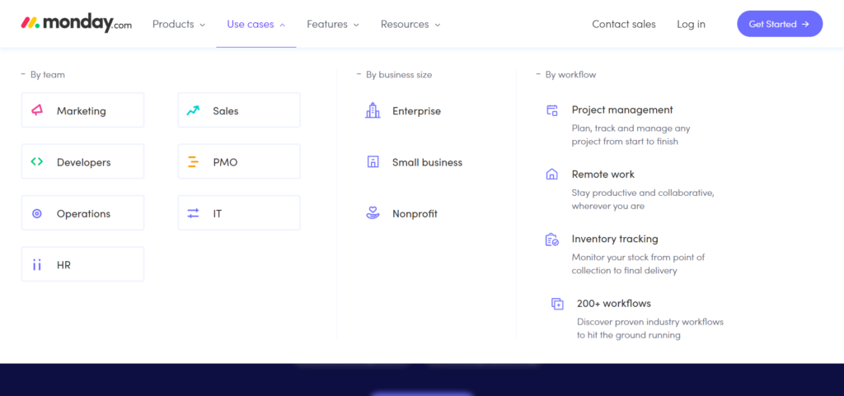The height and width of the screenshot is (396, 844).
Task: Click the 'By team' section heading
Action: point(47,75)
